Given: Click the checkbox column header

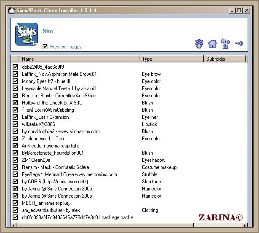Looking at the screenshot, I should tap(15, 59).
